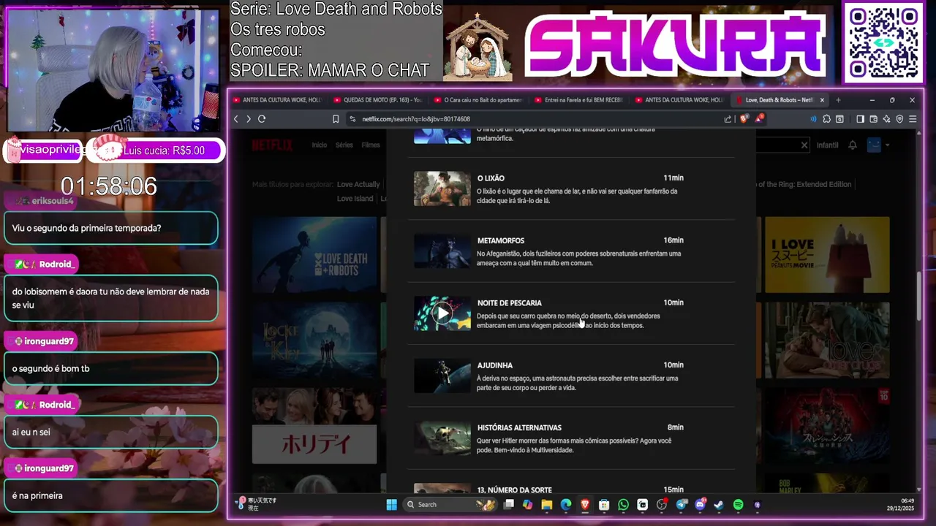Switch to O Cara caiu no Bait tab

tap(478, 100)
